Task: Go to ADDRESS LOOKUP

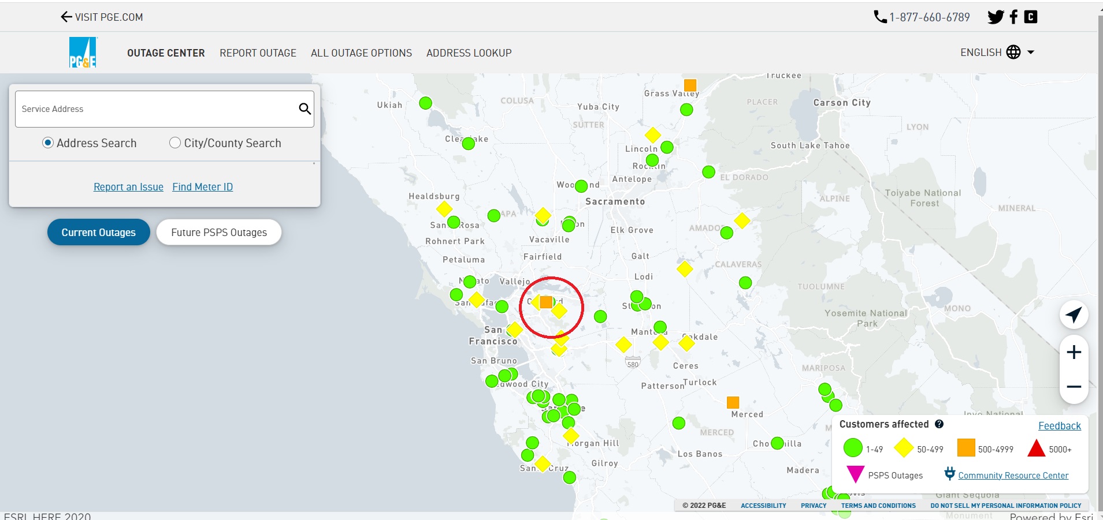Action: pos(469,53)
